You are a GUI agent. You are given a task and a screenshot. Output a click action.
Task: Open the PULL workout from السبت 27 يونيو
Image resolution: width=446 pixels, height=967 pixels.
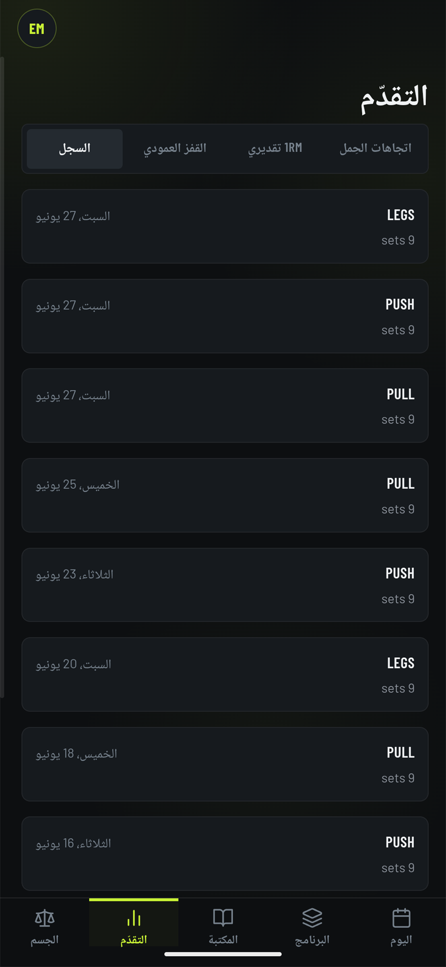[x=225, y=405]
